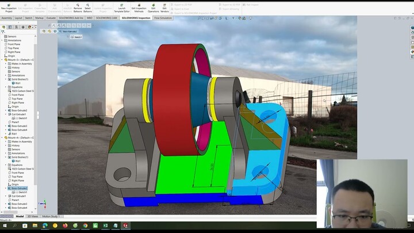Switch to the SOLIDWORKS taskbar icon
414x233 pixels.
point(125,226)
